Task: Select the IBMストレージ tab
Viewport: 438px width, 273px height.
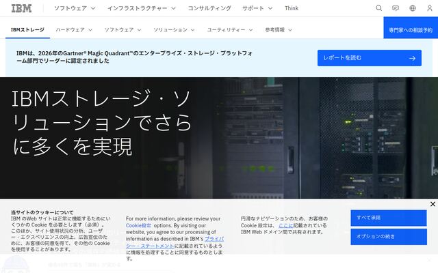Action: [x=27, y=30]
